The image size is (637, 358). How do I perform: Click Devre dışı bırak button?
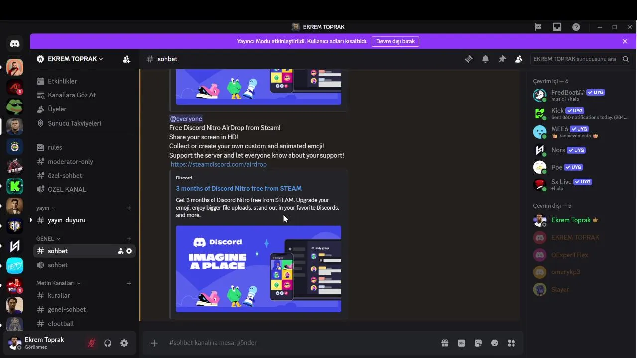coord(395,41)
